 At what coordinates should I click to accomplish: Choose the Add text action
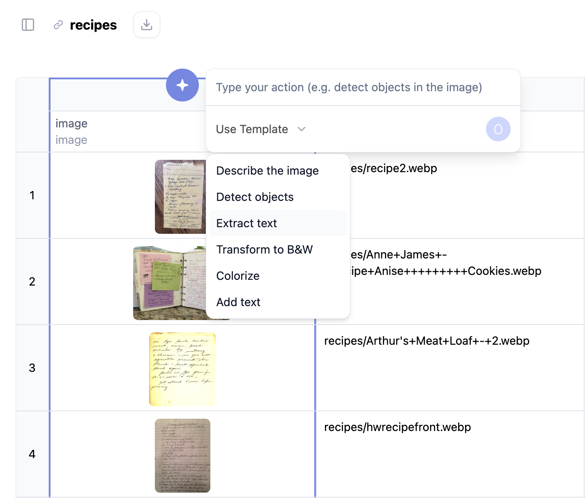[238, 302]
